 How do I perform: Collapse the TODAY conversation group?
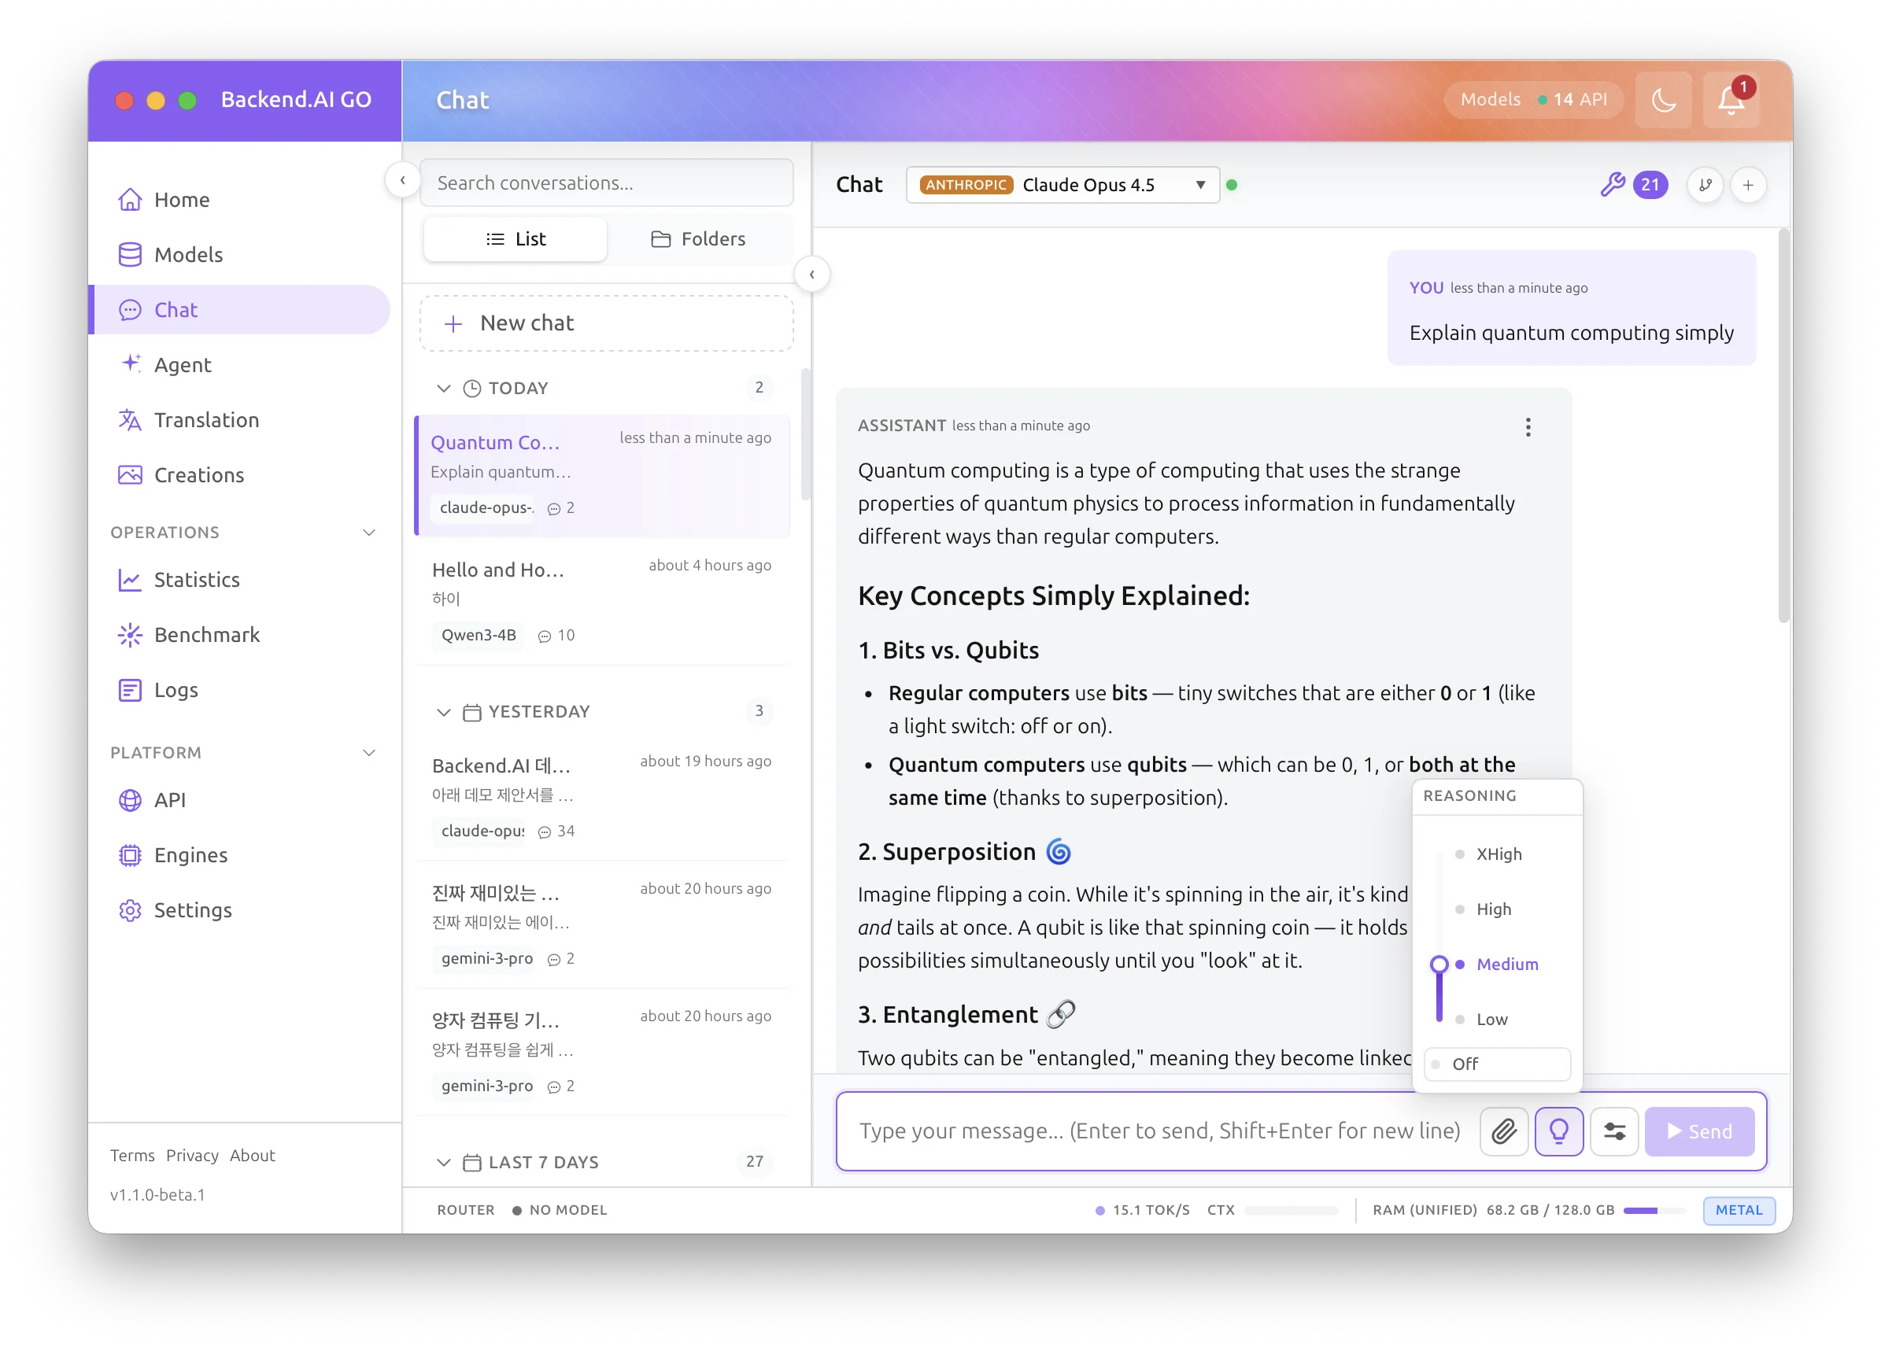click(444, 388)
